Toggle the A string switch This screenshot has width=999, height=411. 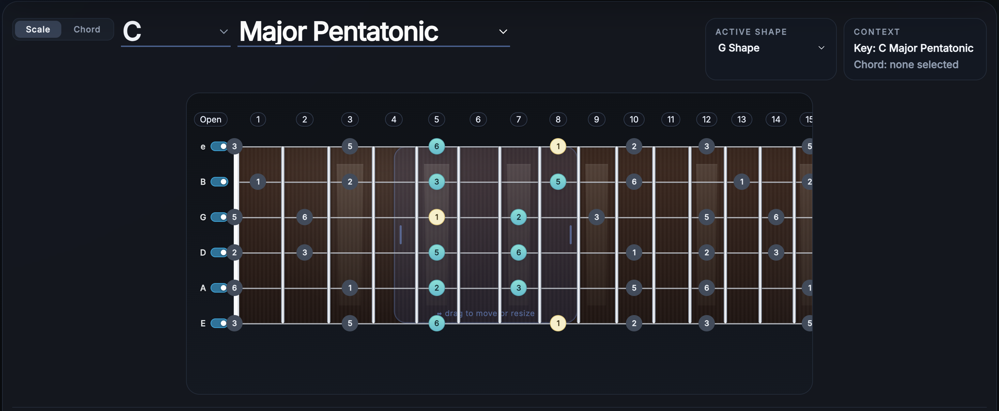pos(219,288)
